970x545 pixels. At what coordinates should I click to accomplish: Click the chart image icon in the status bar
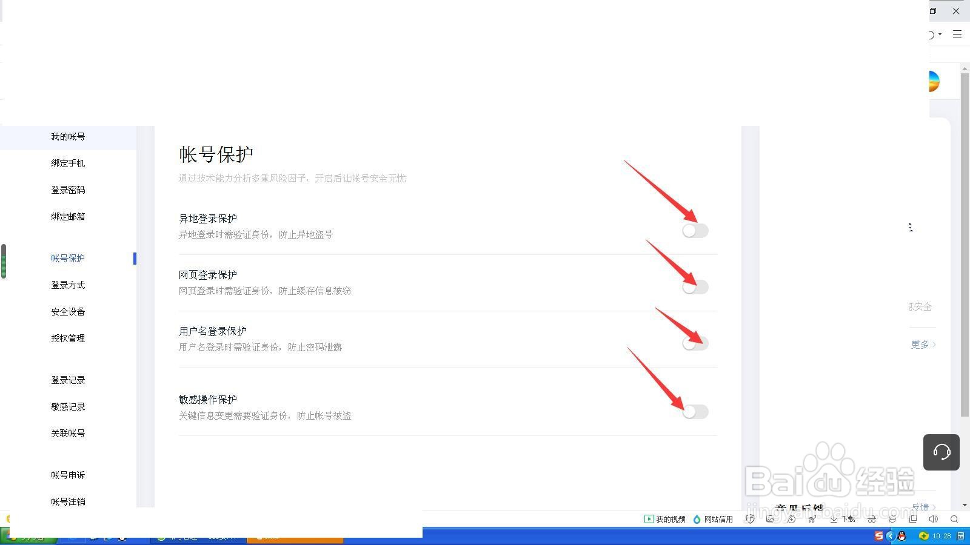tap(771, 519)
